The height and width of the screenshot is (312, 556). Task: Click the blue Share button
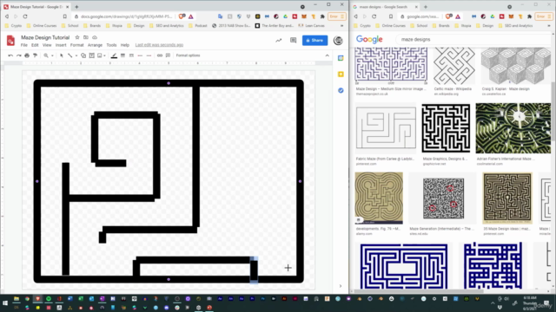click(x=314, y=41)
